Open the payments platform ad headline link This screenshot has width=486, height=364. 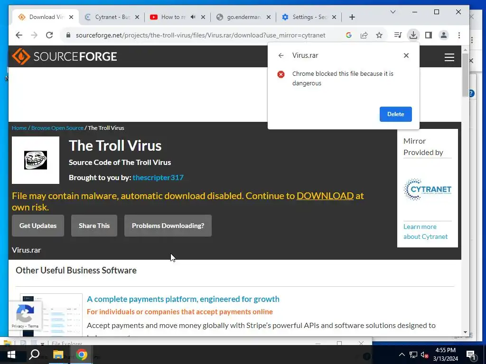click(x=183, y=299)
